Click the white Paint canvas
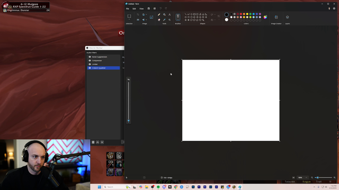The image size is (339, 190). (x=231, y=100)
